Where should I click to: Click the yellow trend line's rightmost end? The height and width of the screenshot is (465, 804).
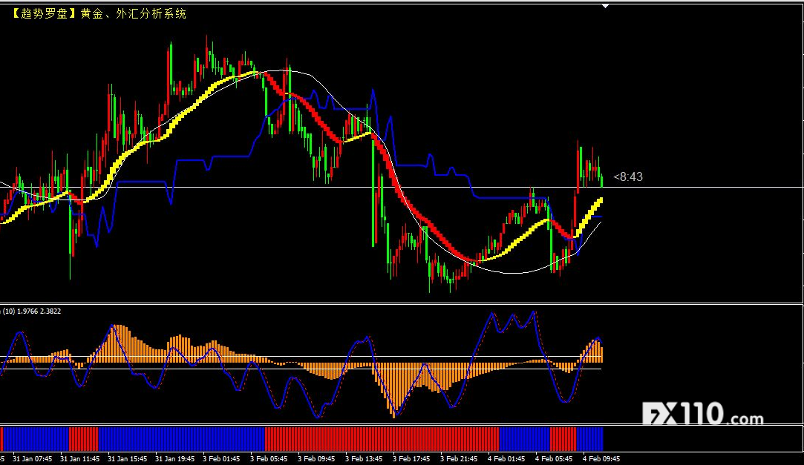600,200
